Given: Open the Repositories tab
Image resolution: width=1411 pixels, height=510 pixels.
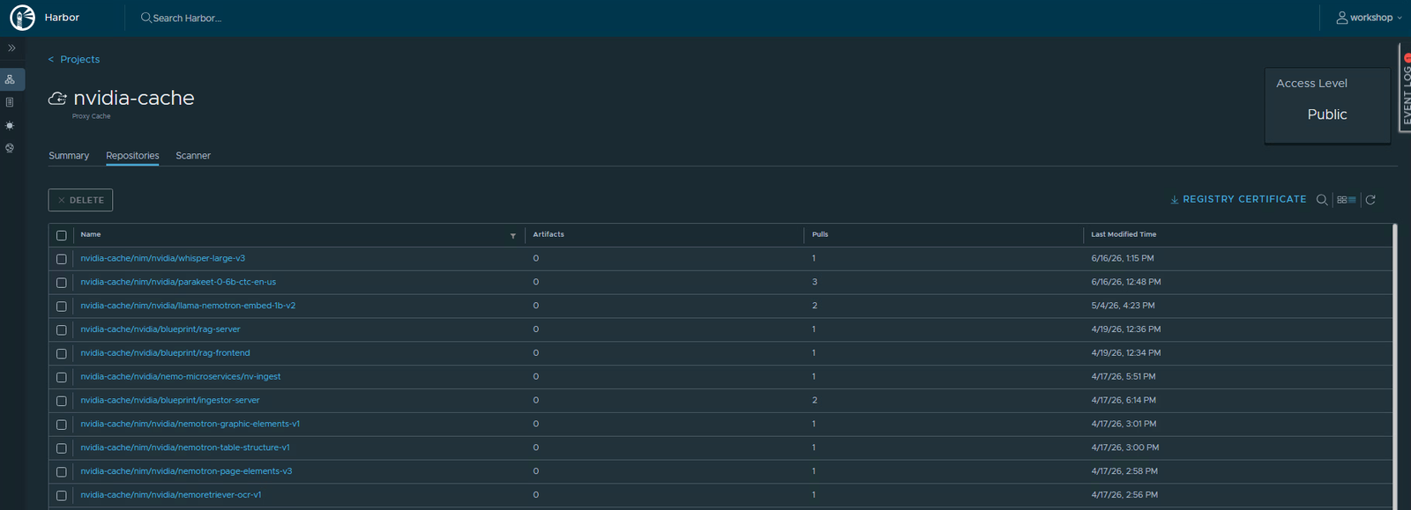Looking at the screenshot, I should point(132,156).
